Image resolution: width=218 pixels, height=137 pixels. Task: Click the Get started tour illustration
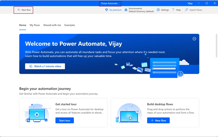pos(37,113)
